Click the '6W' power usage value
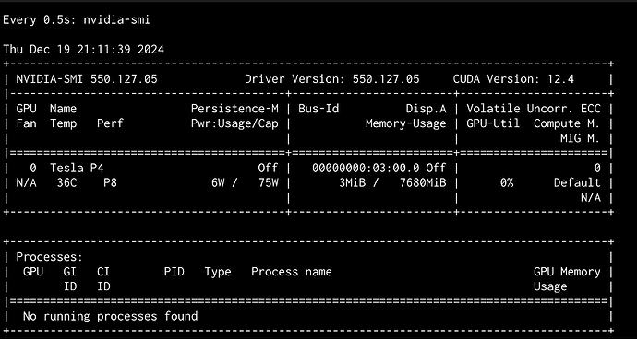 (x=218, y=183)
